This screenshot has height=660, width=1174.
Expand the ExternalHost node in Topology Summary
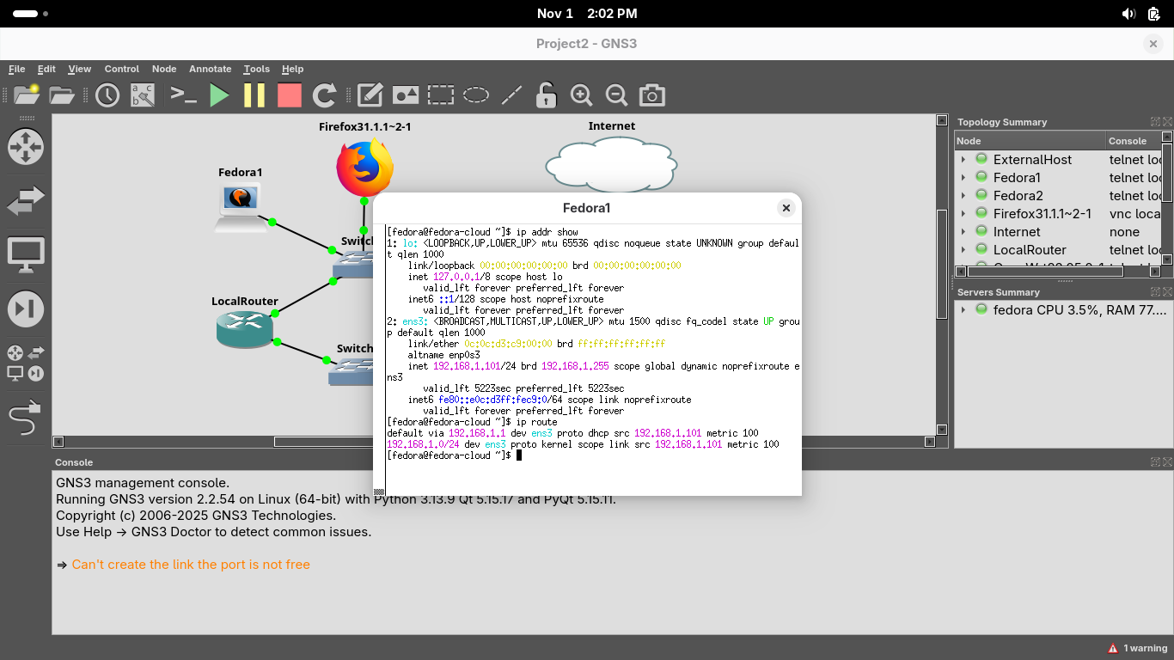[963, 160]
